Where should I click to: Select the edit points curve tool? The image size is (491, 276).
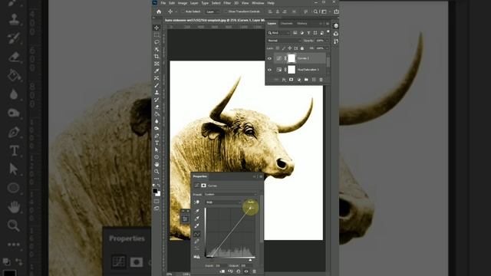pyautogui.click(x=197, y=234)
